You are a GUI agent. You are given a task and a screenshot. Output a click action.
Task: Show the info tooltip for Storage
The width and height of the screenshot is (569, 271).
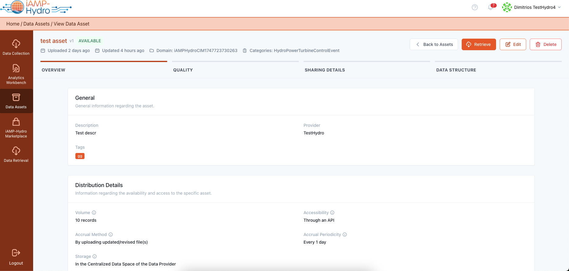tap(95, 256)
